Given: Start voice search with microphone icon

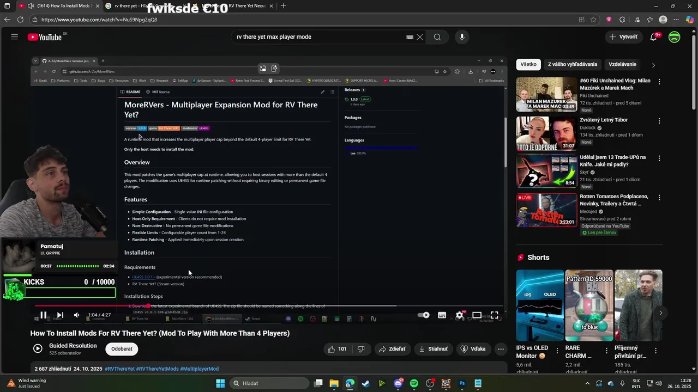Looking at the screenshot, I should point(462,37).
